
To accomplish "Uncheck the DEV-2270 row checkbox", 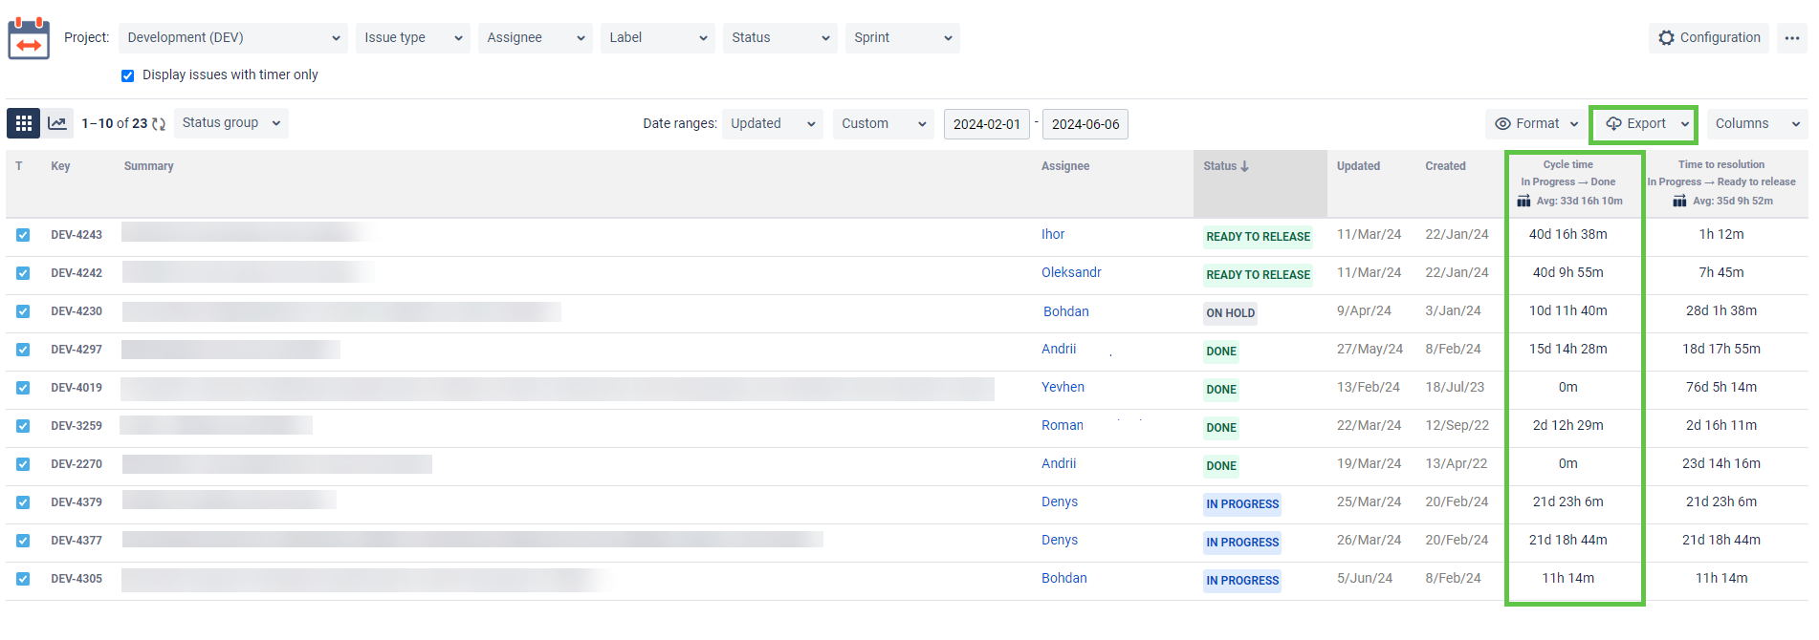I will [23, 464].
